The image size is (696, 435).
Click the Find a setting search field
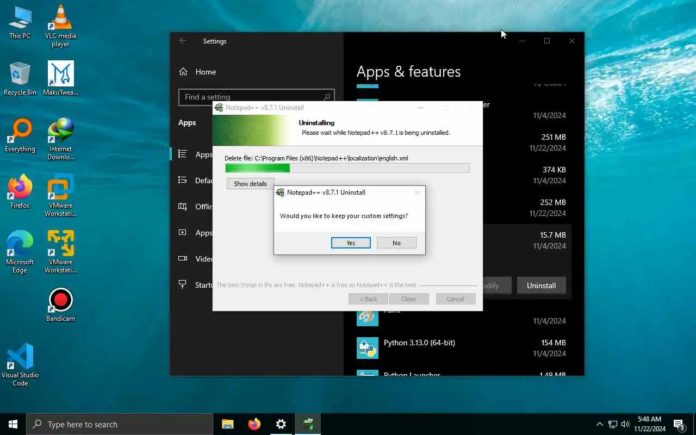256,97
